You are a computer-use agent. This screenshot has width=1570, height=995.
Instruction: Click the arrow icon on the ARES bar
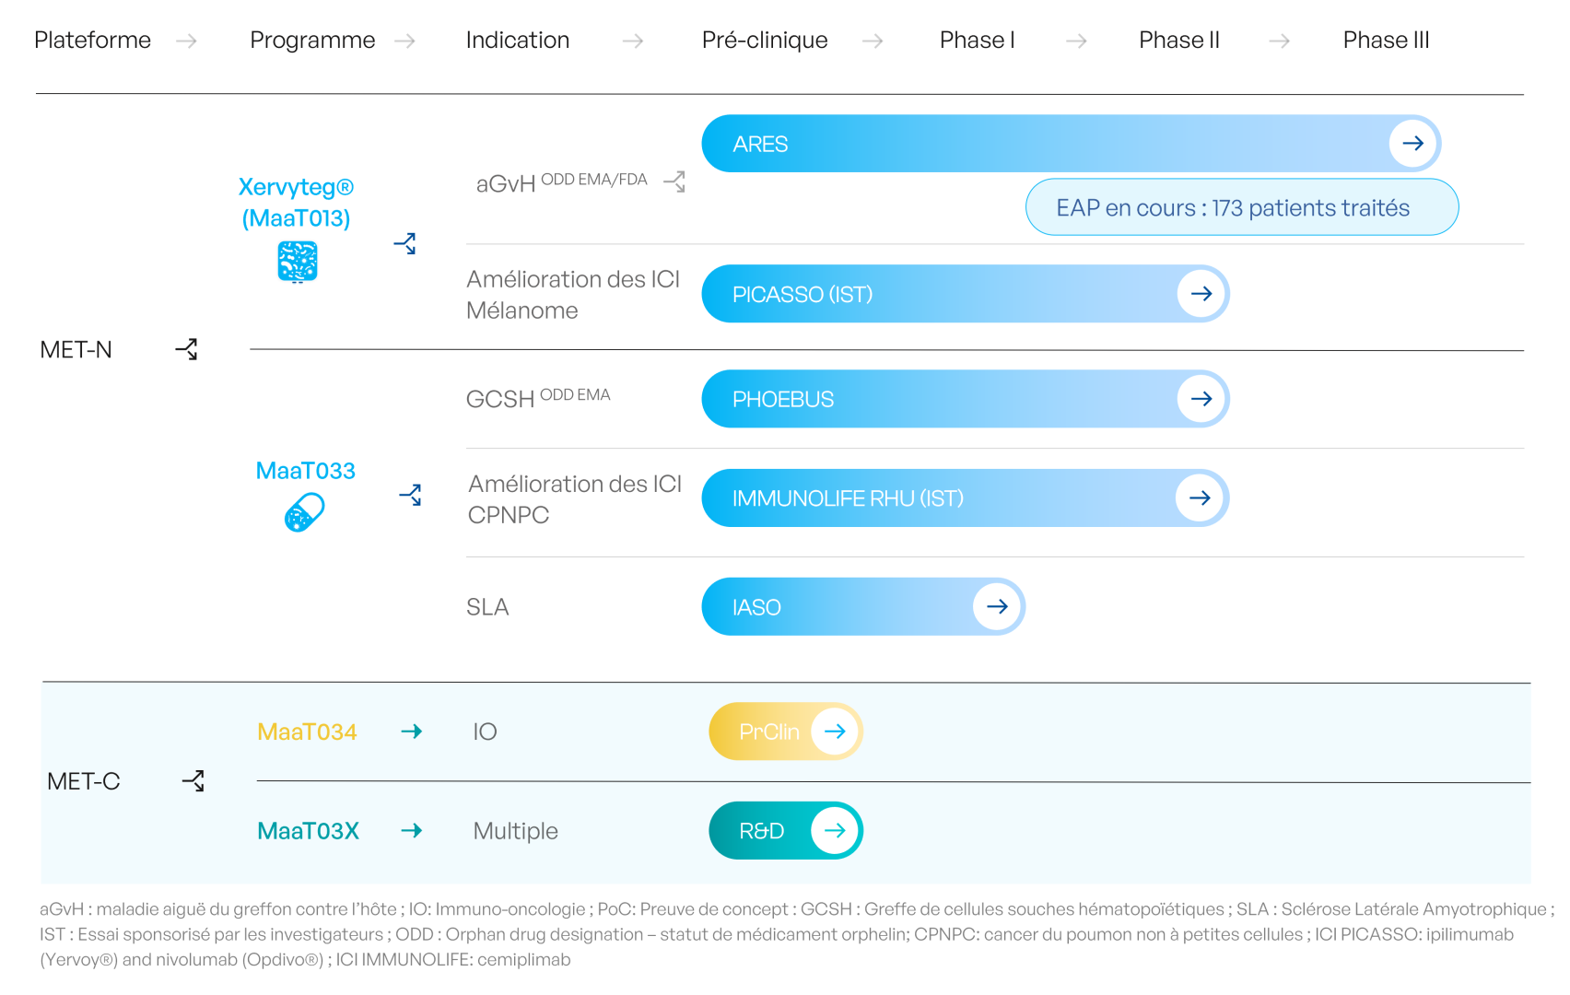1412,144
